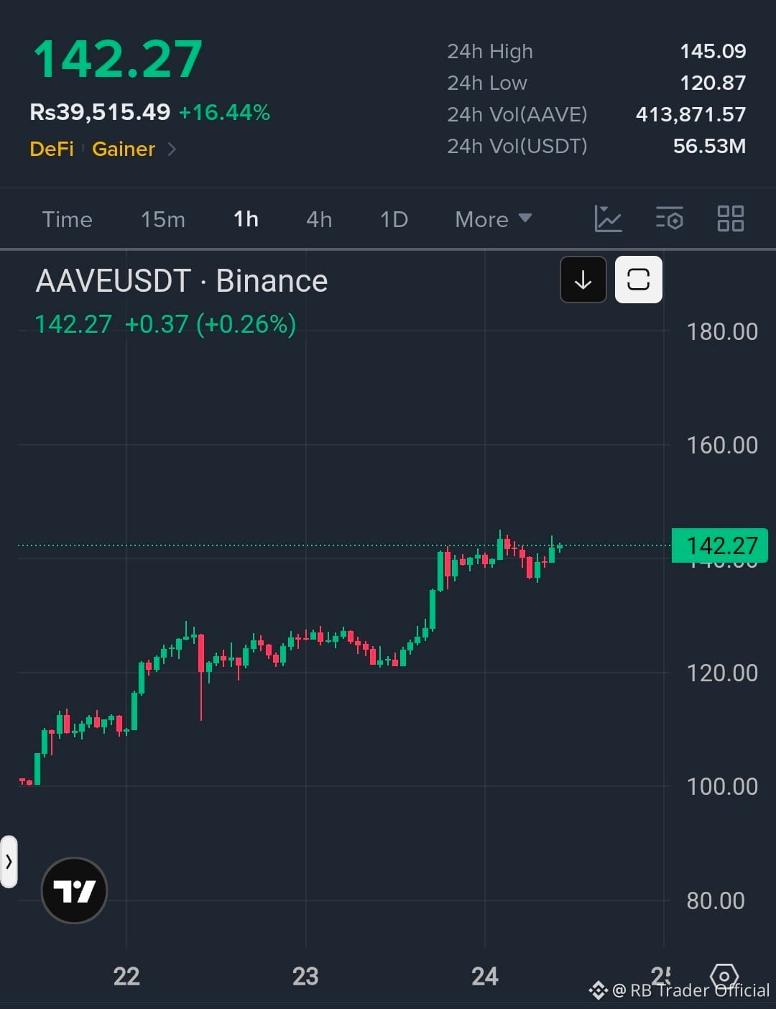Open the Gainer tag link

point(124,149)
